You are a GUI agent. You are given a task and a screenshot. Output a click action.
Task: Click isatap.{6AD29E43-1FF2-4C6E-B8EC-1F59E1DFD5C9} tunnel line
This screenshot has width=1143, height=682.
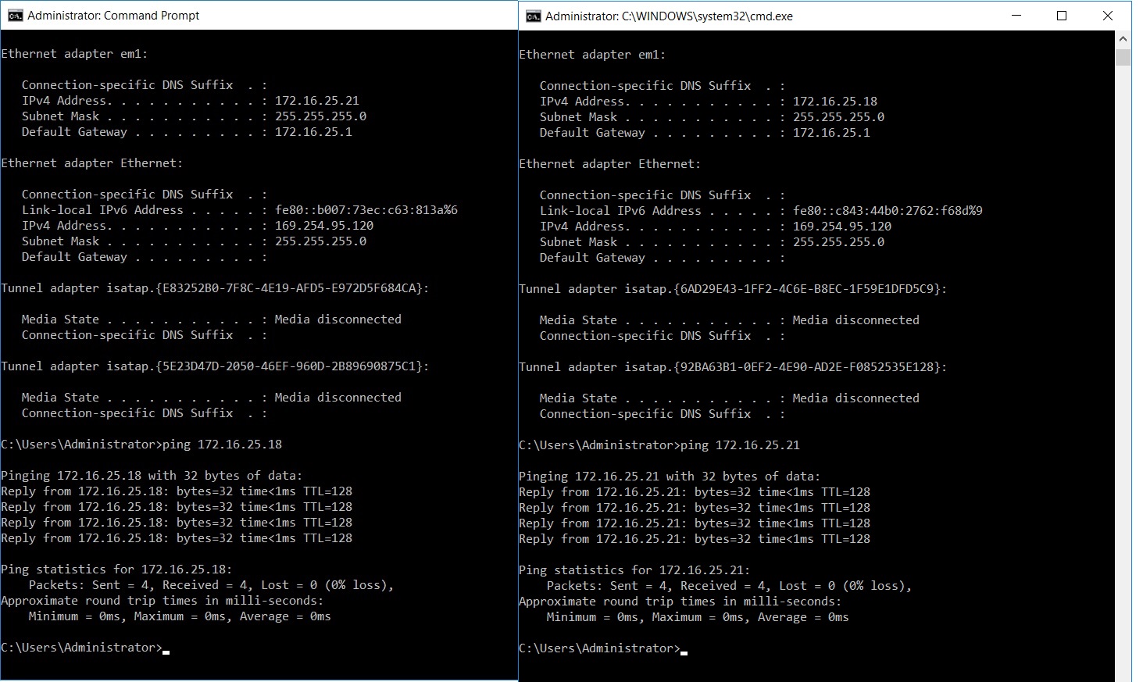click(733, 289)
